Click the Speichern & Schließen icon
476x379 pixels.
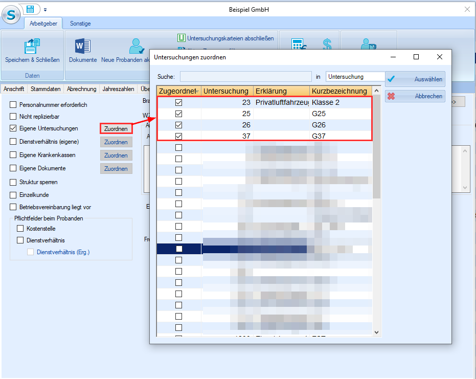(x=32, y=46)
